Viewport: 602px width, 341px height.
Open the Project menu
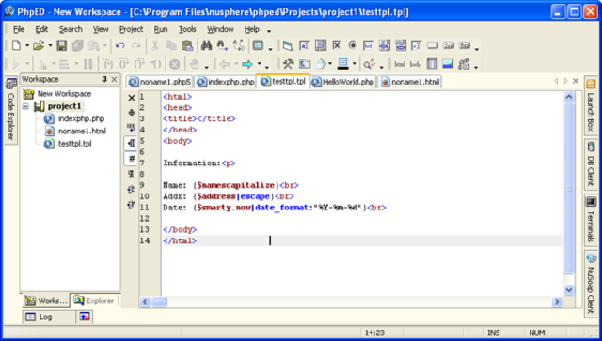pyautogui.click(x=132, y=29)
